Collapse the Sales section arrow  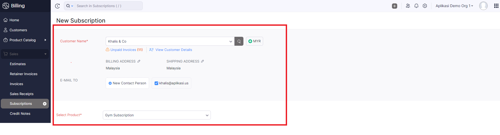45,54
